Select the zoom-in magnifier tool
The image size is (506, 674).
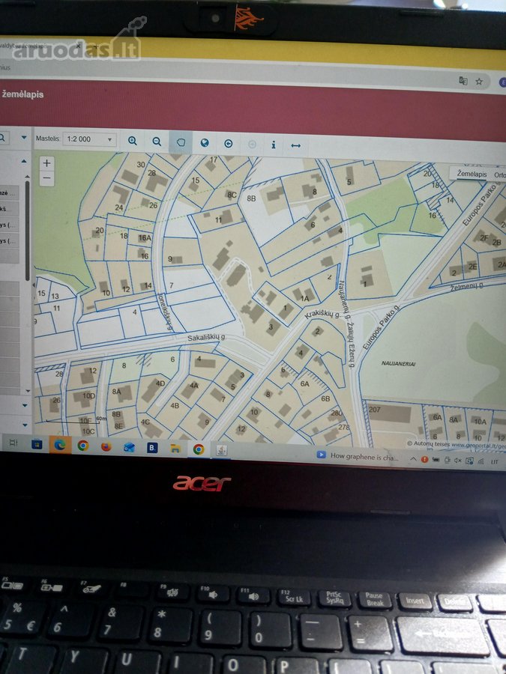click(133, 141)
